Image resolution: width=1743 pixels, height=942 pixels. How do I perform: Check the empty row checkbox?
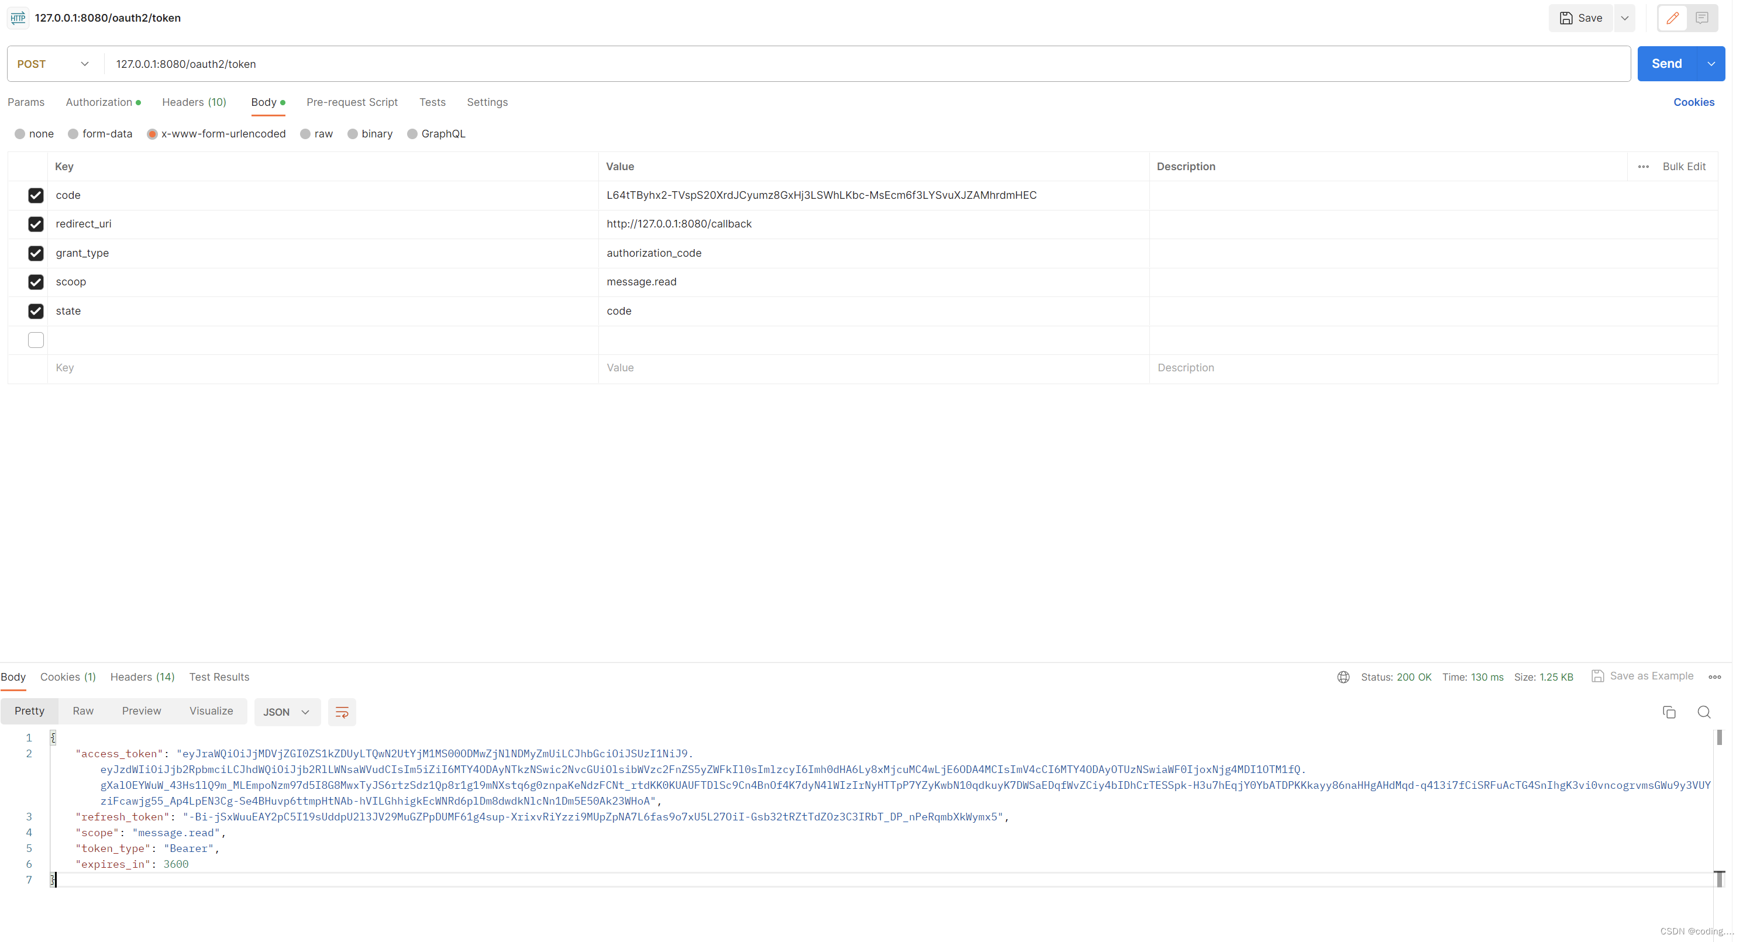36,340
